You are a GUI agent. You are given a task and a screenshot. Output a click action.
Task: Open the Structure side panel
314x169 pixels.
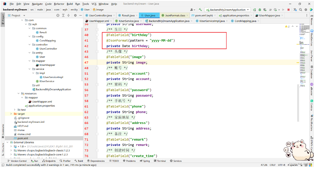click(3, 149)
